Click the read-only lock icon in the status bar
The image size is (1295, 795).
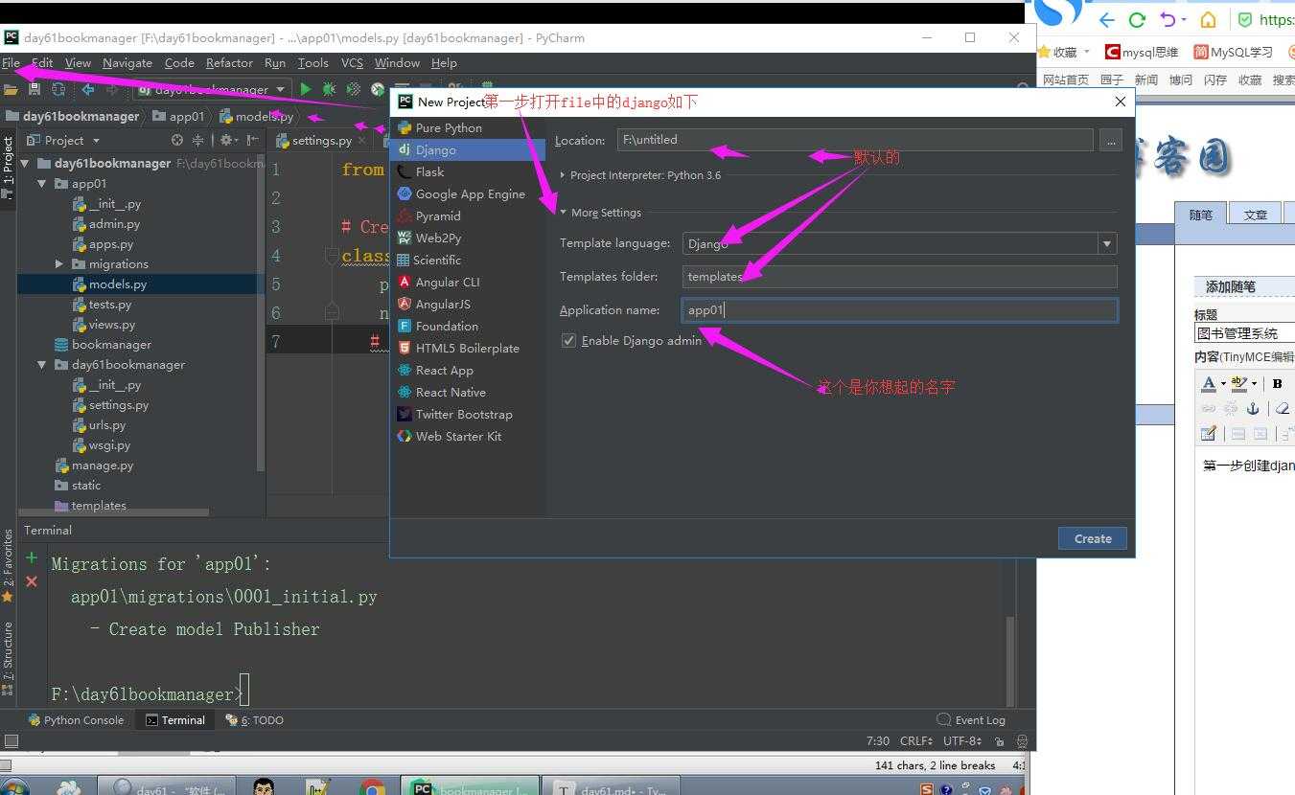(x=1000, y=741)
